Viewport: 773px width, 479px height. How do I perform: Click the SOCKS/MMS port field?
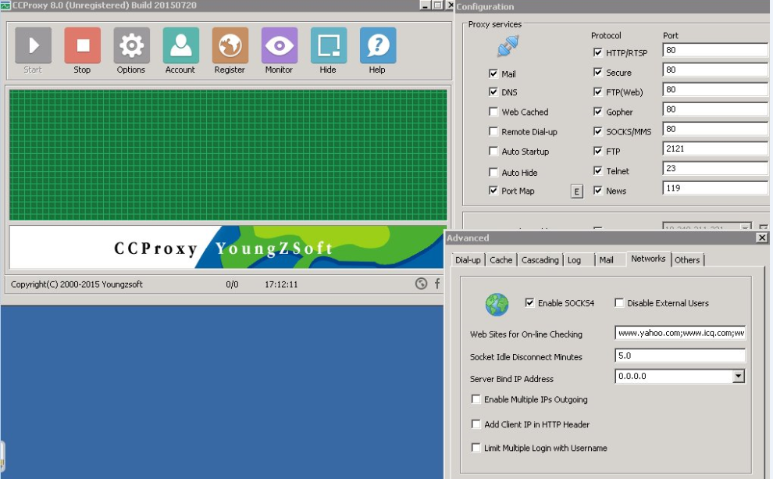click(x=715, y=129)
